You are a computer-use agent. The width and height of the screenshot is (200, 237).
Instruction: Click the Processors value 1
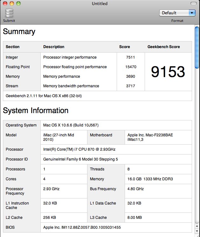[44, 169]
